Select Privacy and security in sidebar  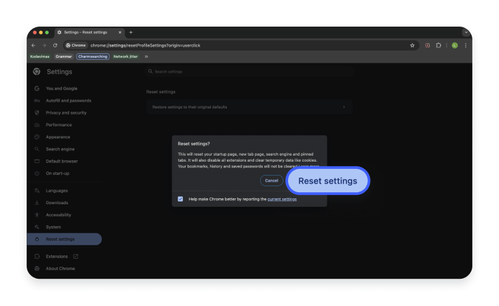pos(66,112)
